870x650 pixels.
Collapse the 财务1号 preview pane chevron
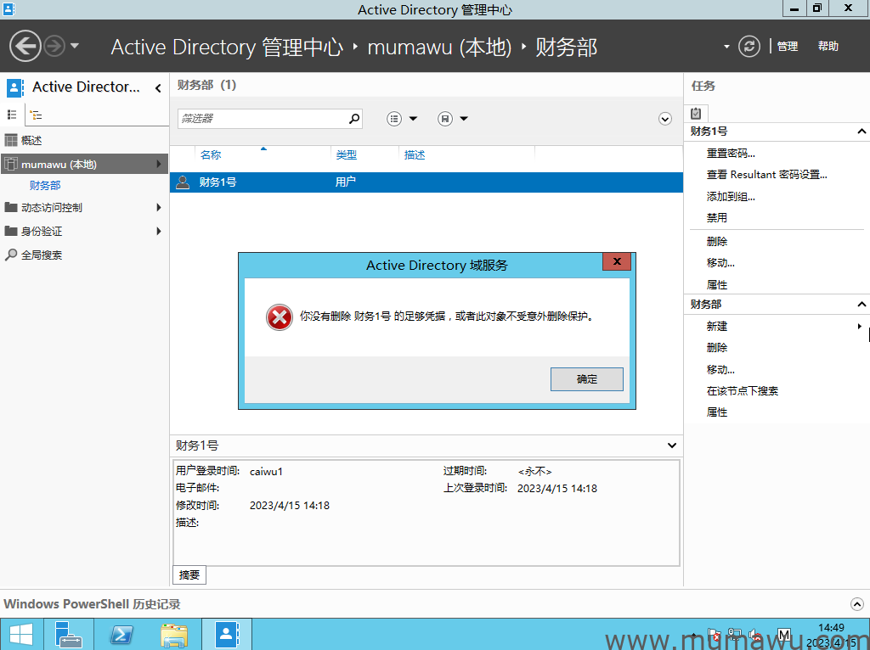click(x=672, y=445)
